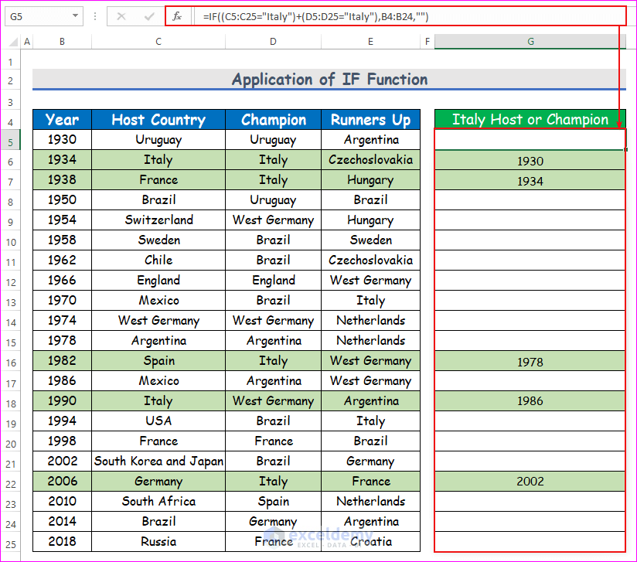Select column F header

[428, 42]
